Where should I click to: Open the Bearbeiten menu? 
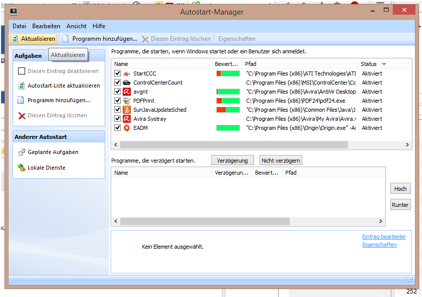pyautogui.click(x=46, y=26)
